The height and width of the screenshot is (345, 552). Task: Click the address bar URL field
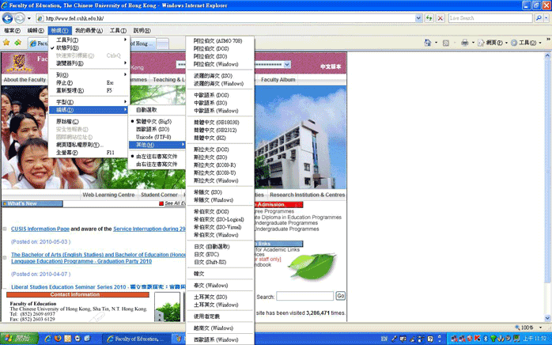pos(225,18)
